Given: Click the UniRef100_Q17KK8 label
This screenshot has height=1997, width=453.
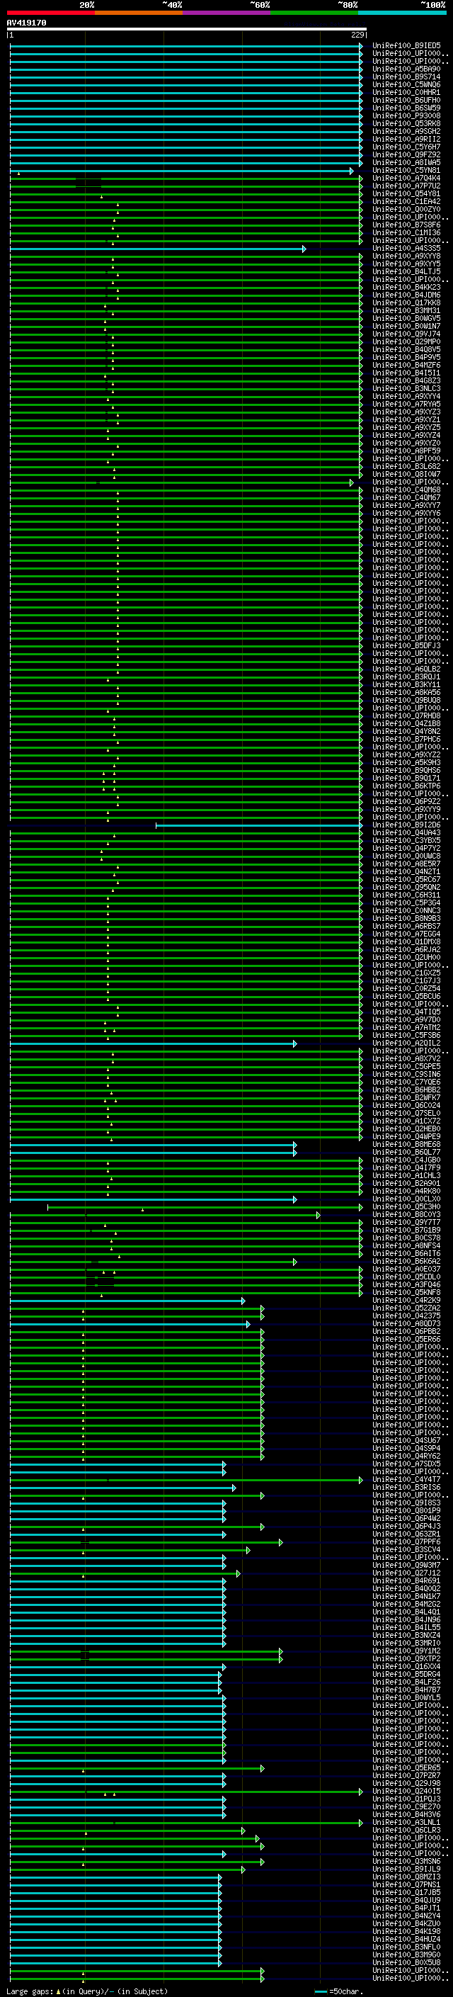Looking at the screenshot, I should tap(406, 303).
